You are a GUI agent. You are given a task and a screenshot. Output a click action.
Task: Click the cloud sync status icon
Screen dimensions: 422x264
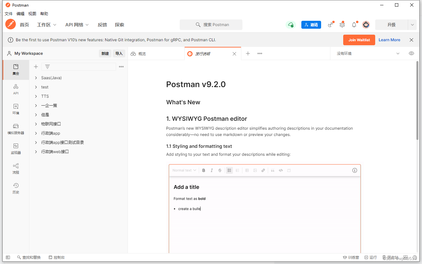(290, 25)
